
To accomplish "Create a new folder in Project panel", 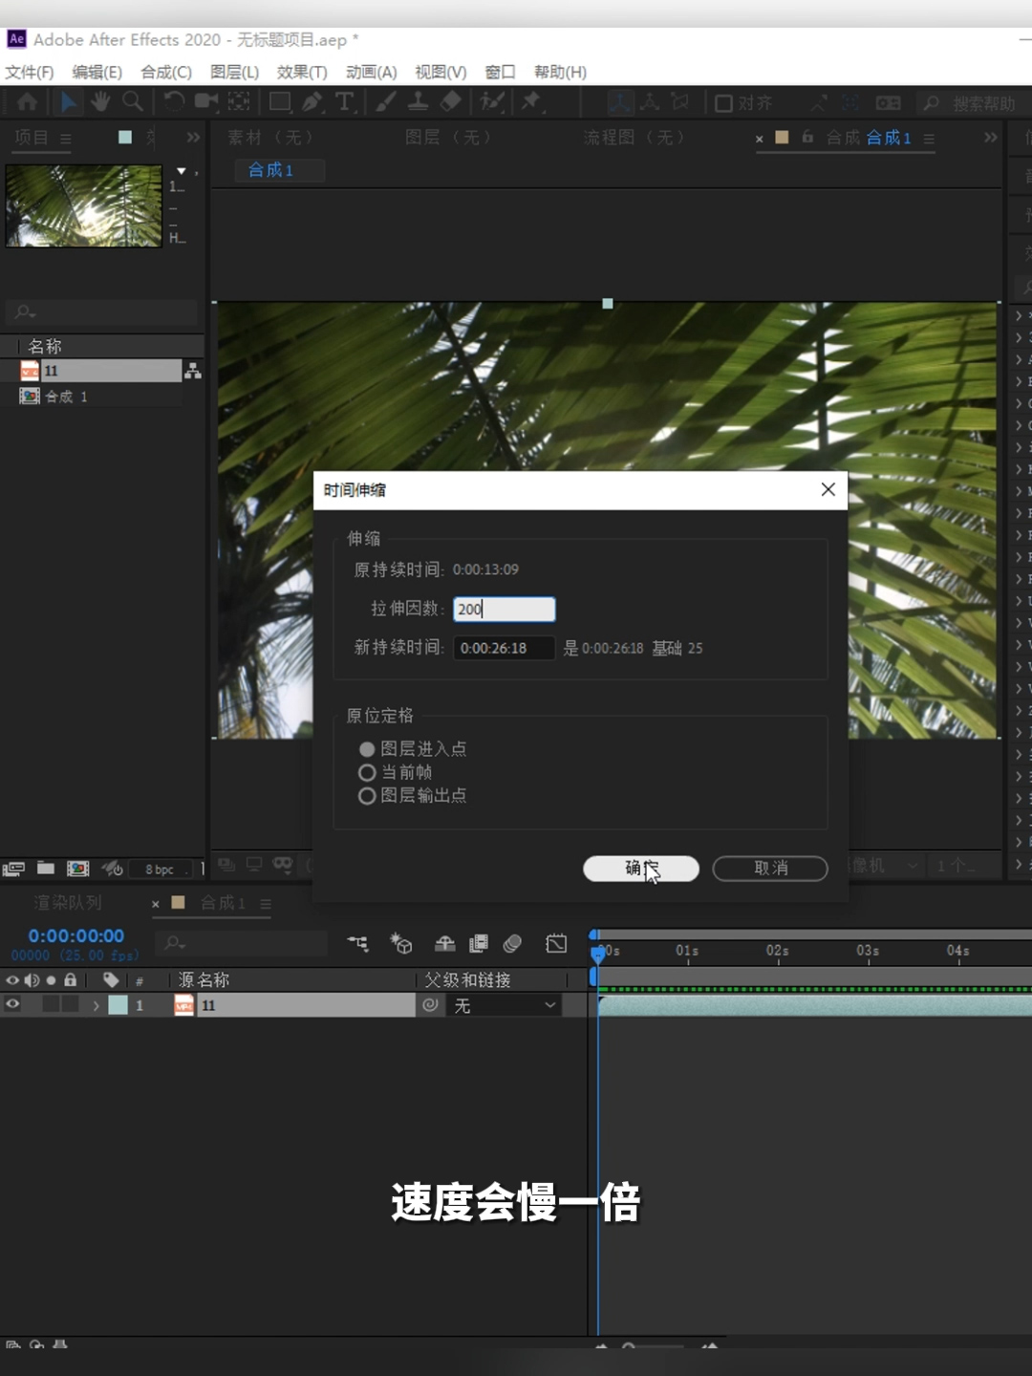I will tap(46, 868).
